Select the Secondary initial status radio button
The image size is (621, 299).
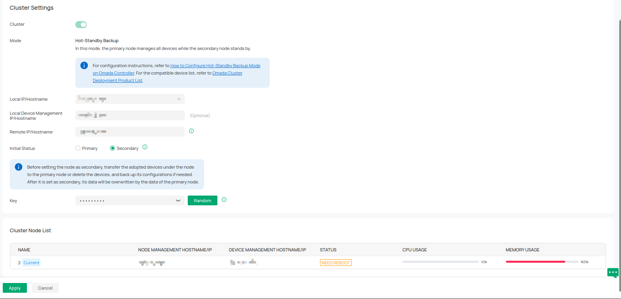point(112,148)
